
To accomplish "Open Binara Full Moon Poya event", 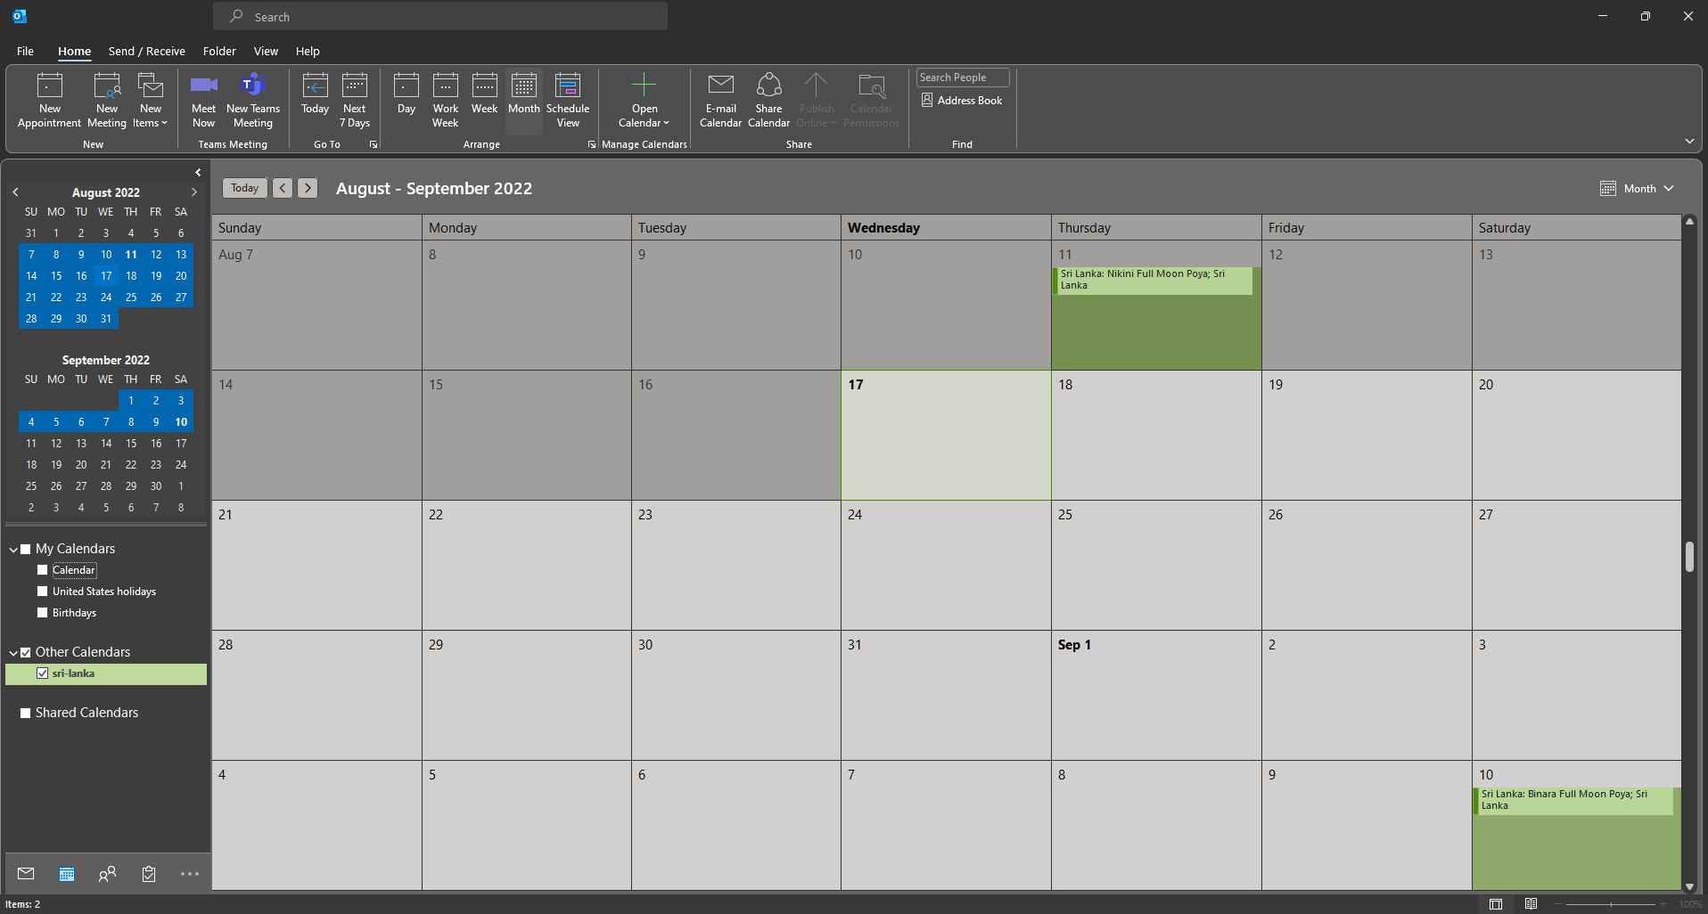I will point(1573,800).
